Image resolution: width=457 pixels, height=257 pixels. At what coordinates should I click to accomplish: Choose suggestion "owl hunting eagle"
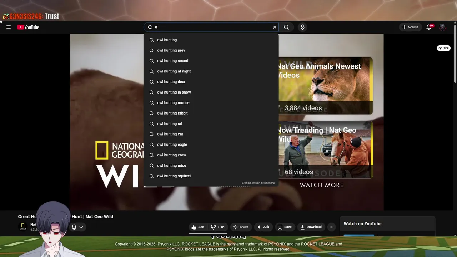click(211, 145)
